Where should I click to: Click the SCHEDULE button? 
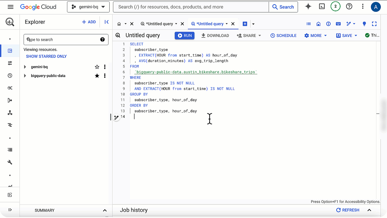[283, 36]
